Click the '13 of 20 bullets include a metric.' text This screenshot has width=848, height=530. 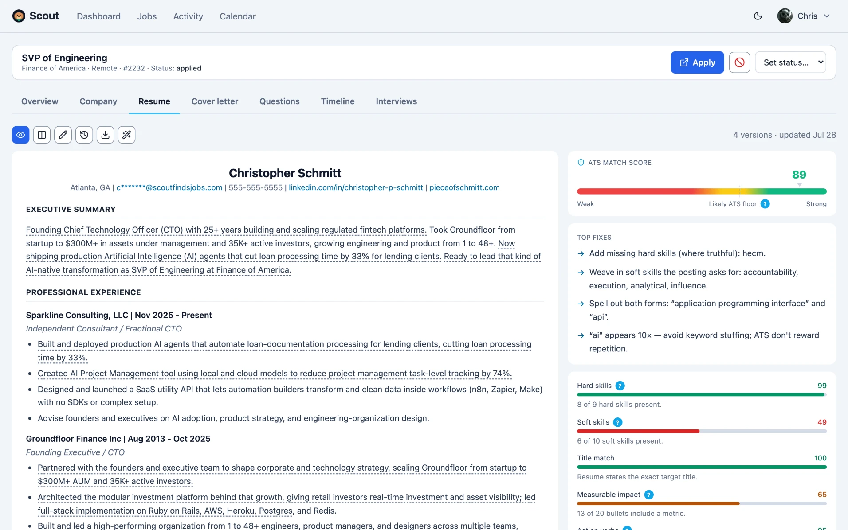(x=631, y=514)
